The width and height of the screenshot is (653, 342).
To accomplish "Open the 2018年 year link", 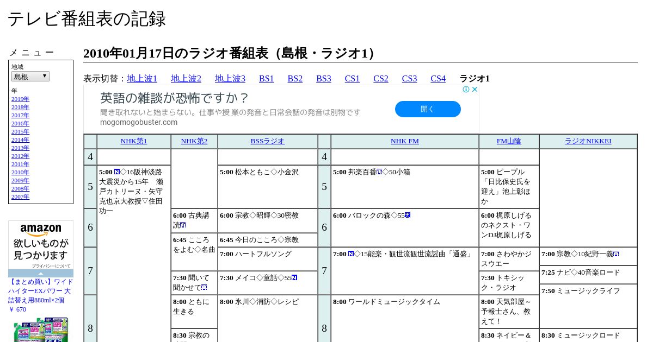I will pyautogui.click(x=20, y=107).
